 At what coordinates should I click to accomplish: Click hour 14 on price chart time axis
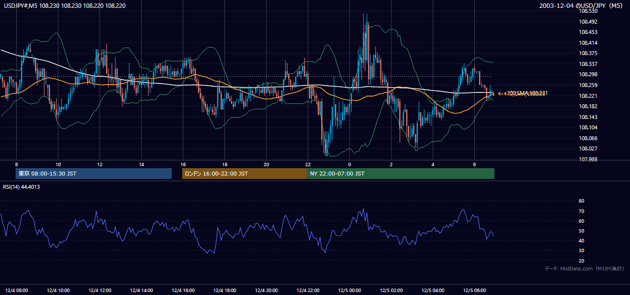click(141, 164)
